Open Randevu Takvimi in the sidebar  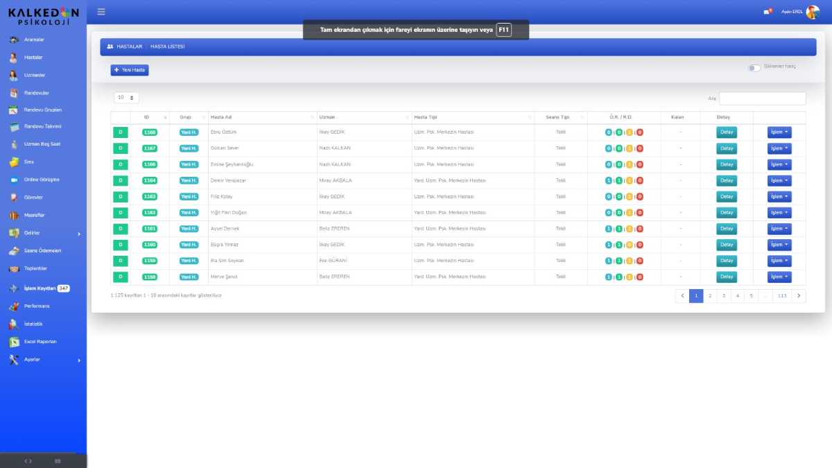click(x=43, y=127)
